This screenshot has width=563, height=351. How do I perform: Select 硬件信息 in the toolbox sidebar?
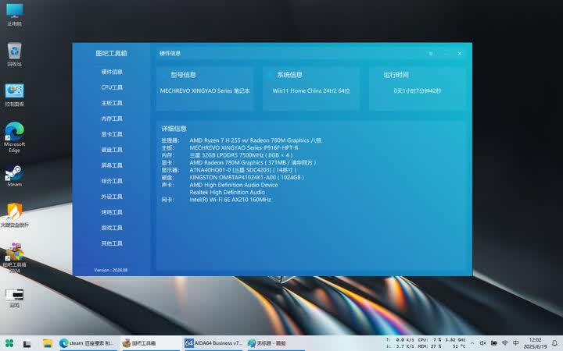112,72
